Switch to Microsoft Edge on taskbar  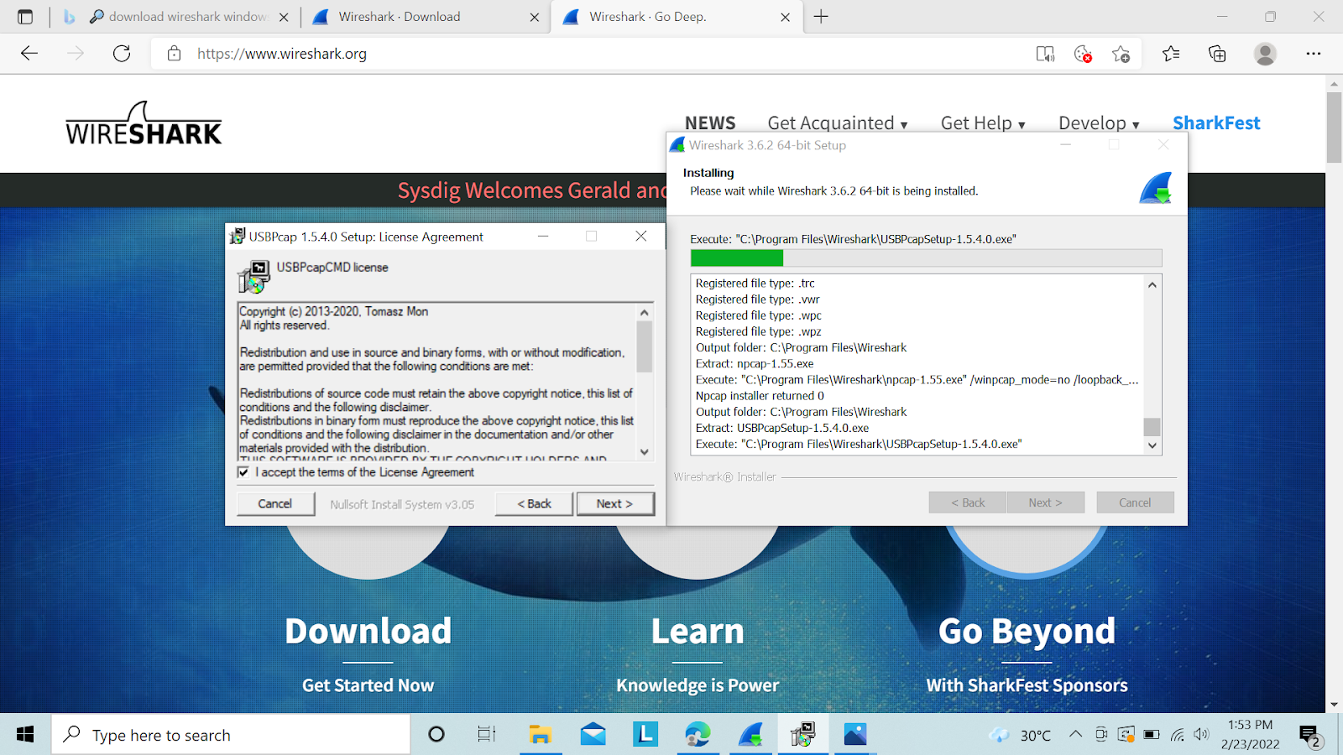click(698, 735)
